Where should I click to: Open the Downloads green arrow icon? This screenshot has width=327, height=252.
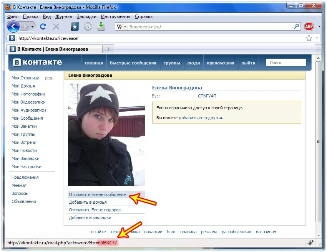101,26
